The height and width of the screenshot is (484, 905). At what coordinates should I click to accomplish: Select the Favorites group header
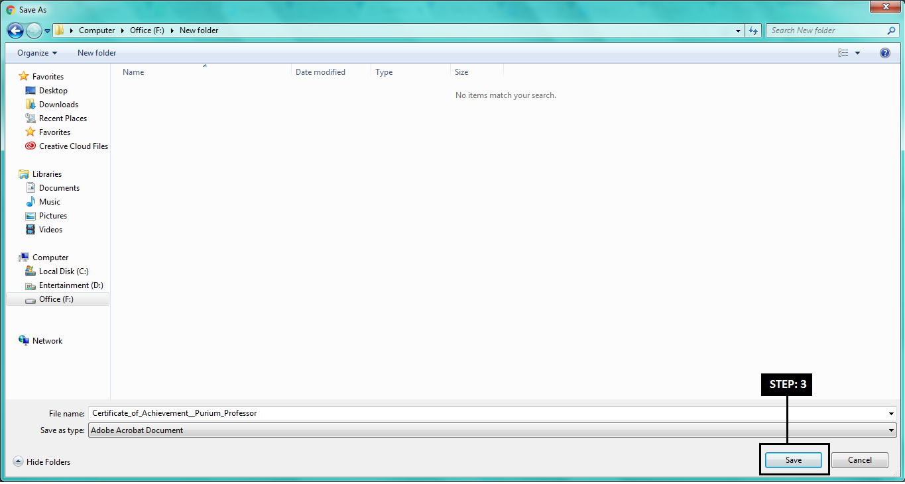click(x=48, y=77)
